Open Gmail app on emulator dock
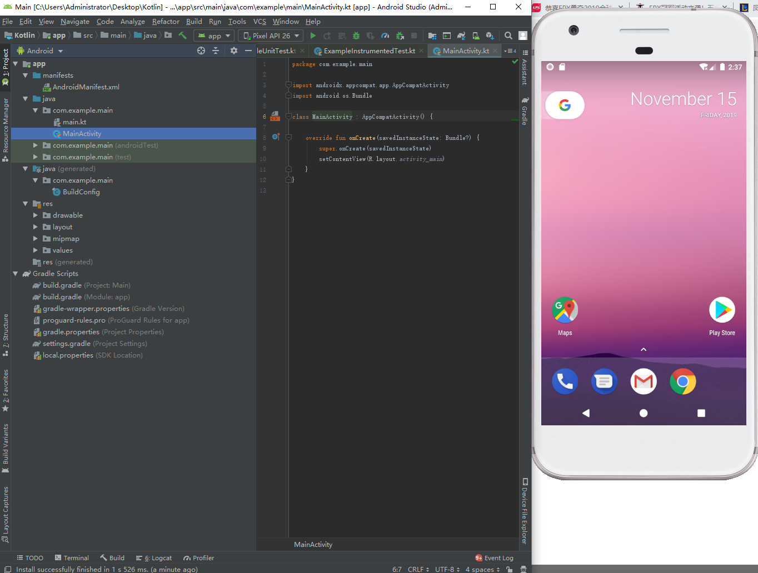The image size is (758, 573). (x=644, y=381)
